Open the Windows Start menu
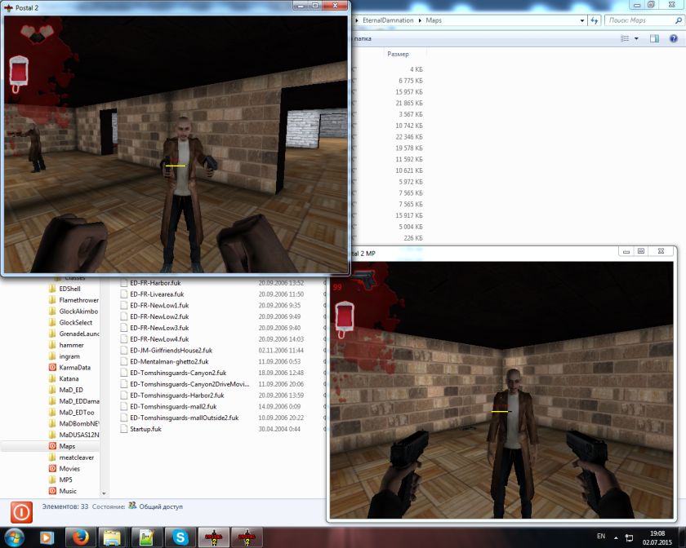This screenshot has height=548, width=686. click(14, 537)
